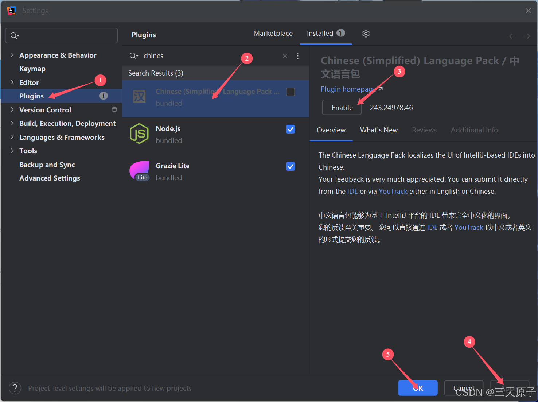Open the Reviews tab
This screenshot has height=402, width=538.
point(424,130)
